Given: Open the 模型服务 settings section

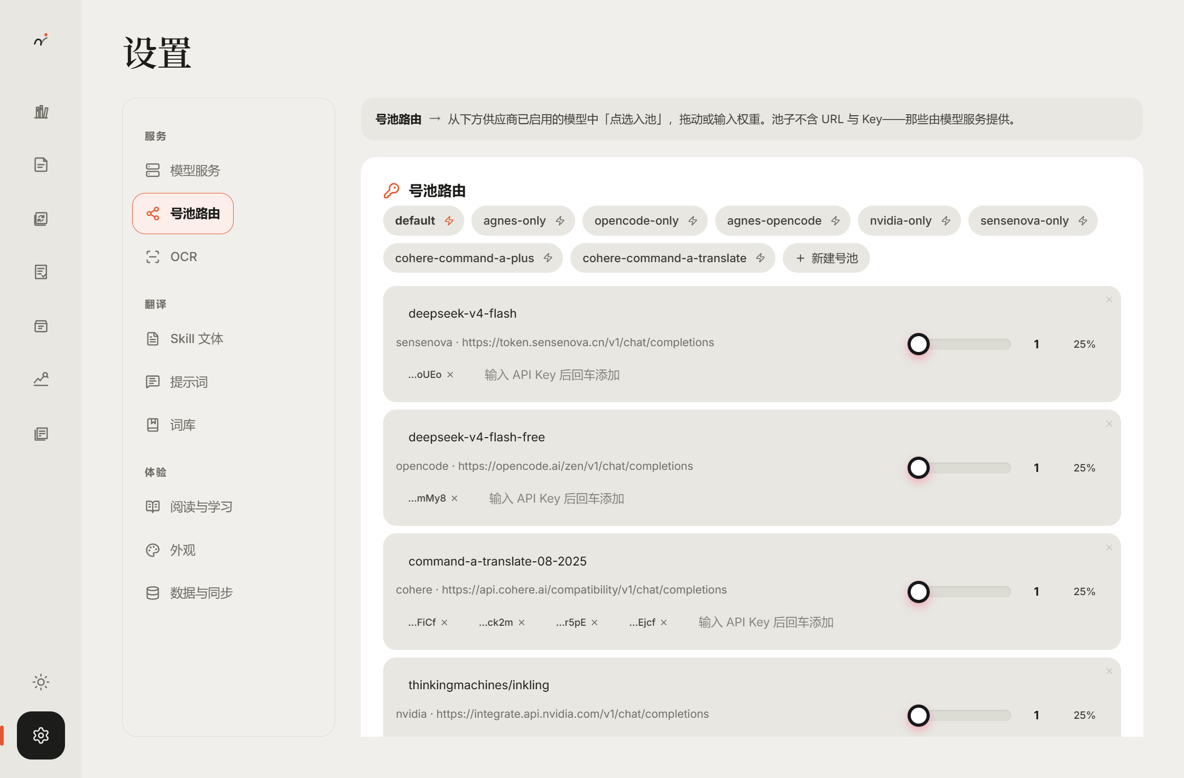Looking at the screenshot, I should tap(183, 170).
